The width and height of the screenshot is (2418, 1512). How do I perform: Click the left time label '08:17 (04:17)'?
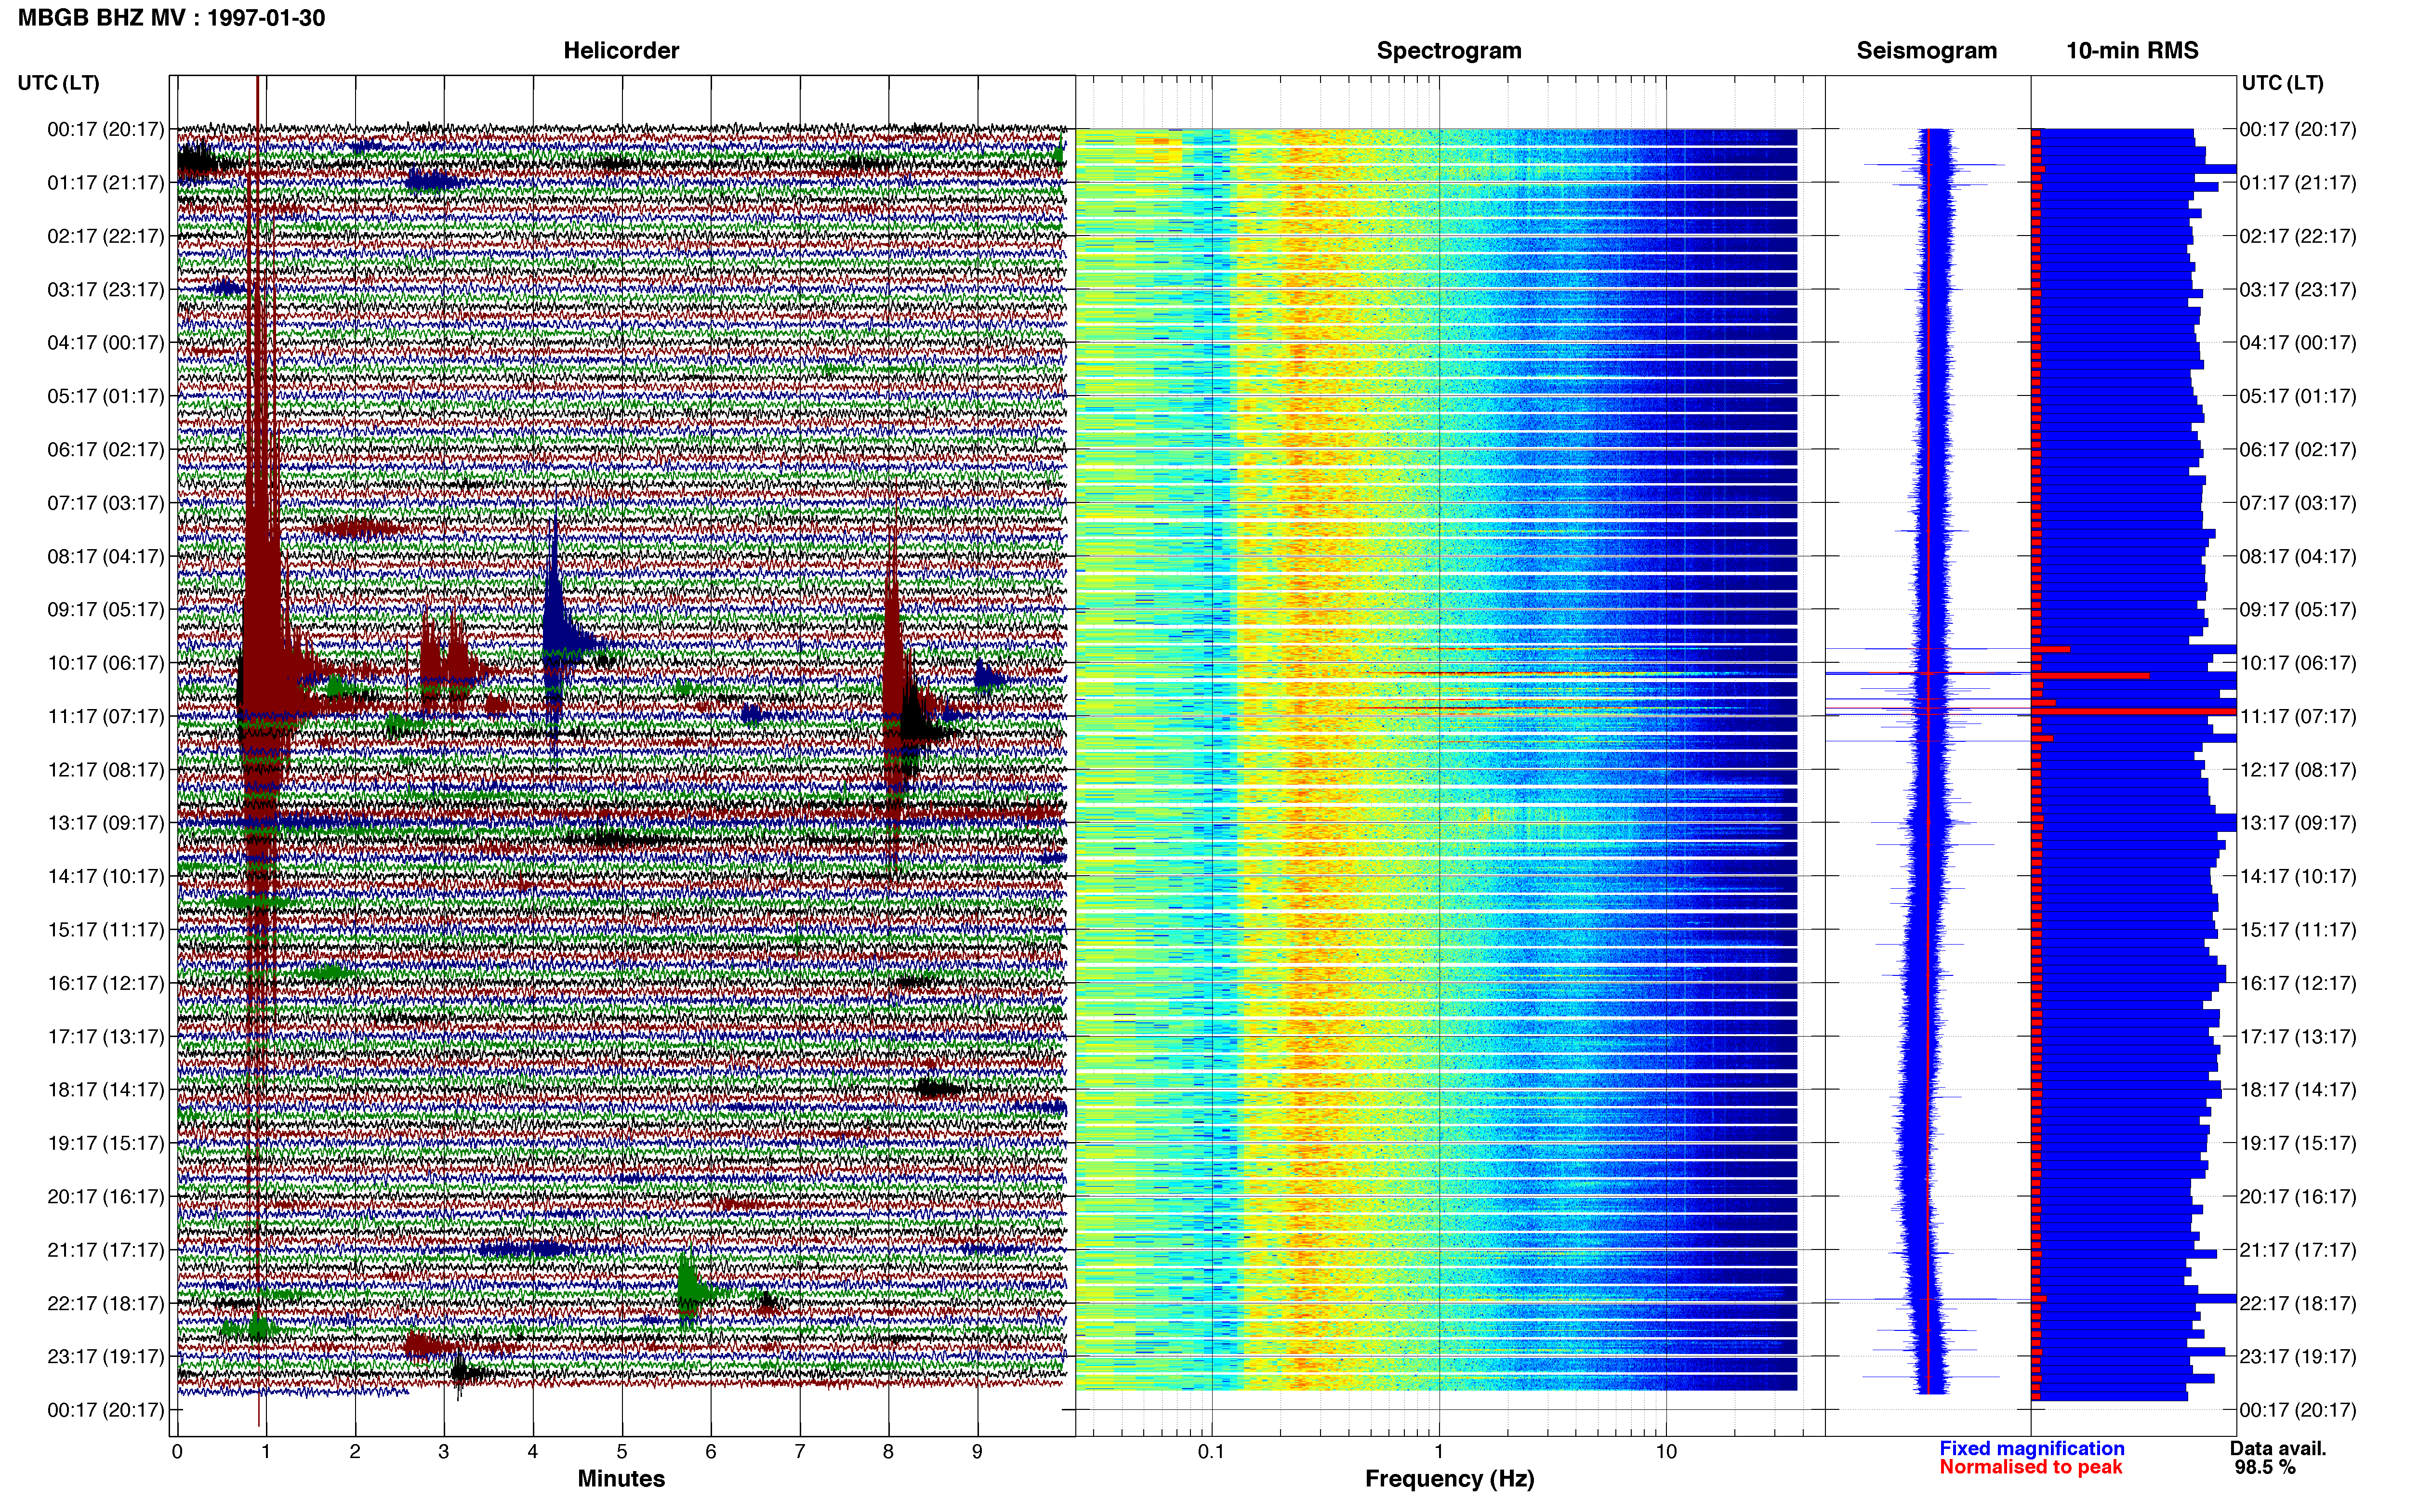pyautogui.click(x=106, y=556)
